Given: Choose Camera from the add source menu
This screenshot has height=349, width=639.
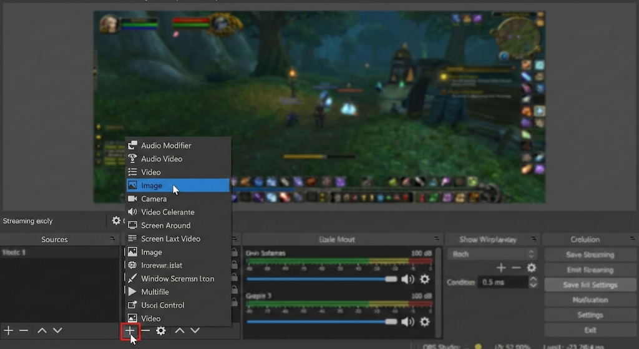Looking at the screenshot, I should [154, 199].
